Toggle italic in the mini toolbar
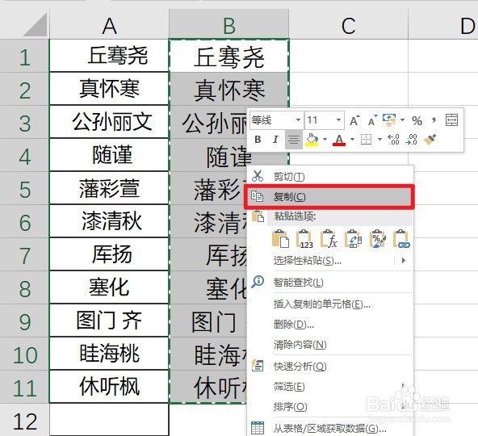Viewport: 478px width, 436px height. (x=275, y=140)
